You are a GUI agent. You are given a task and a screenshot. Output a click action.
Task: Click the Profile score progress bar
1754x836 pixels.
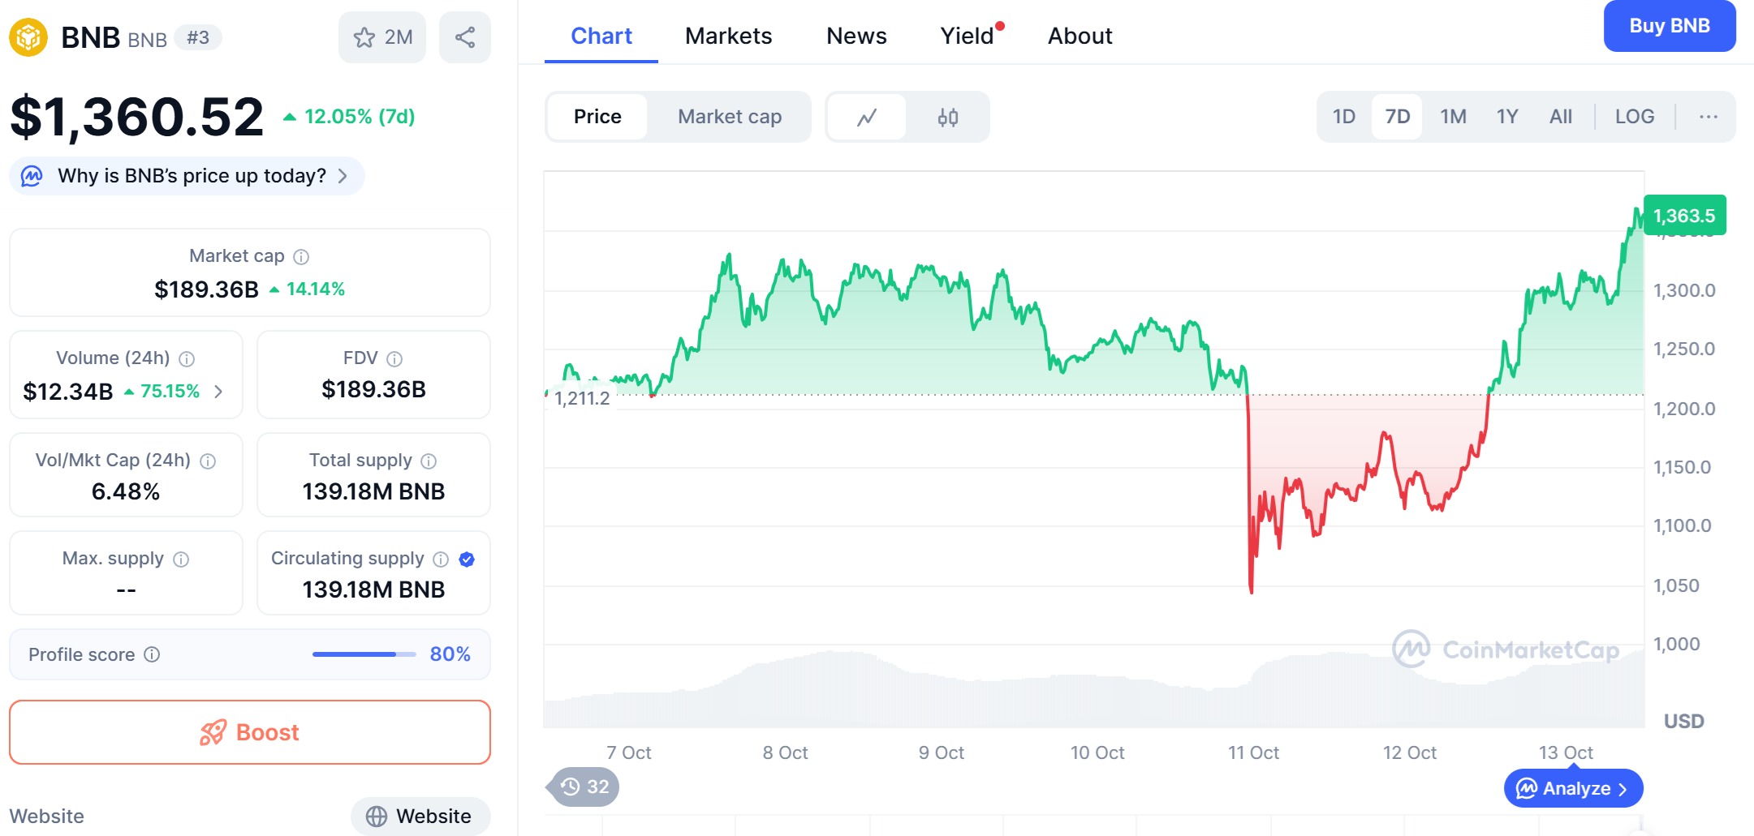[x=364, y=654]
